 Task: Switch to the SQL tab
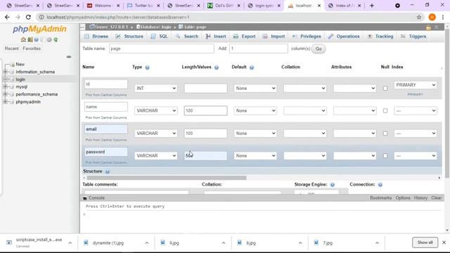(160, 37)
